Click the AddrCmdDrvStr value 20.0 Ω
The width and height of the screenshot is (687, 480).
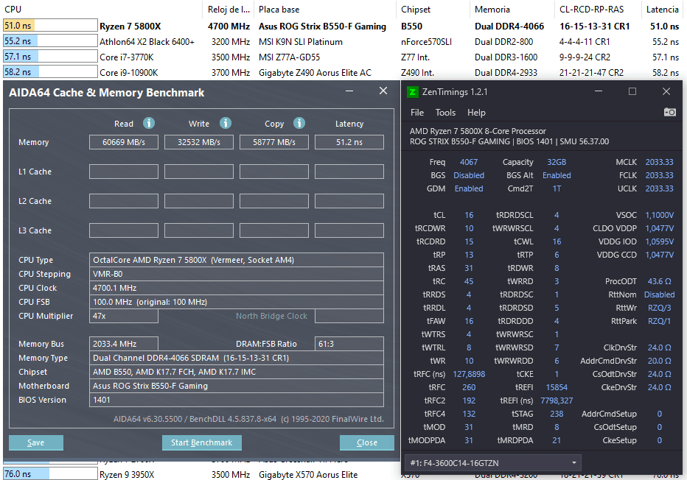(660, 361)
